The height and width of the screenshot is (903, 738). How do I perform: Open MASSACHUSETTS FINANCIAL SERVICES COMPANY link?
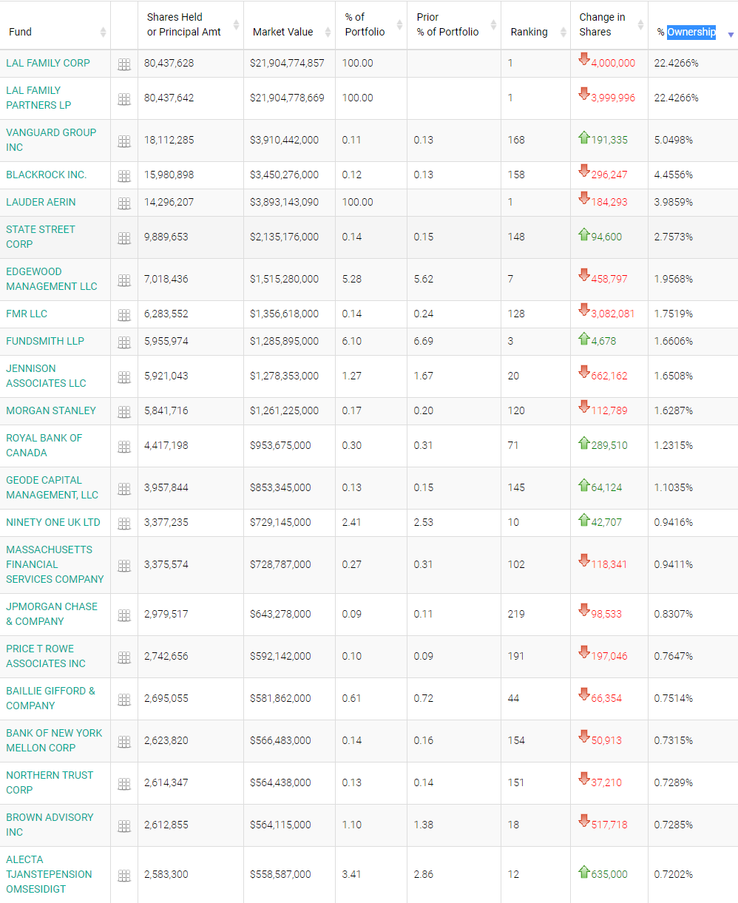[x=55, y=564]
